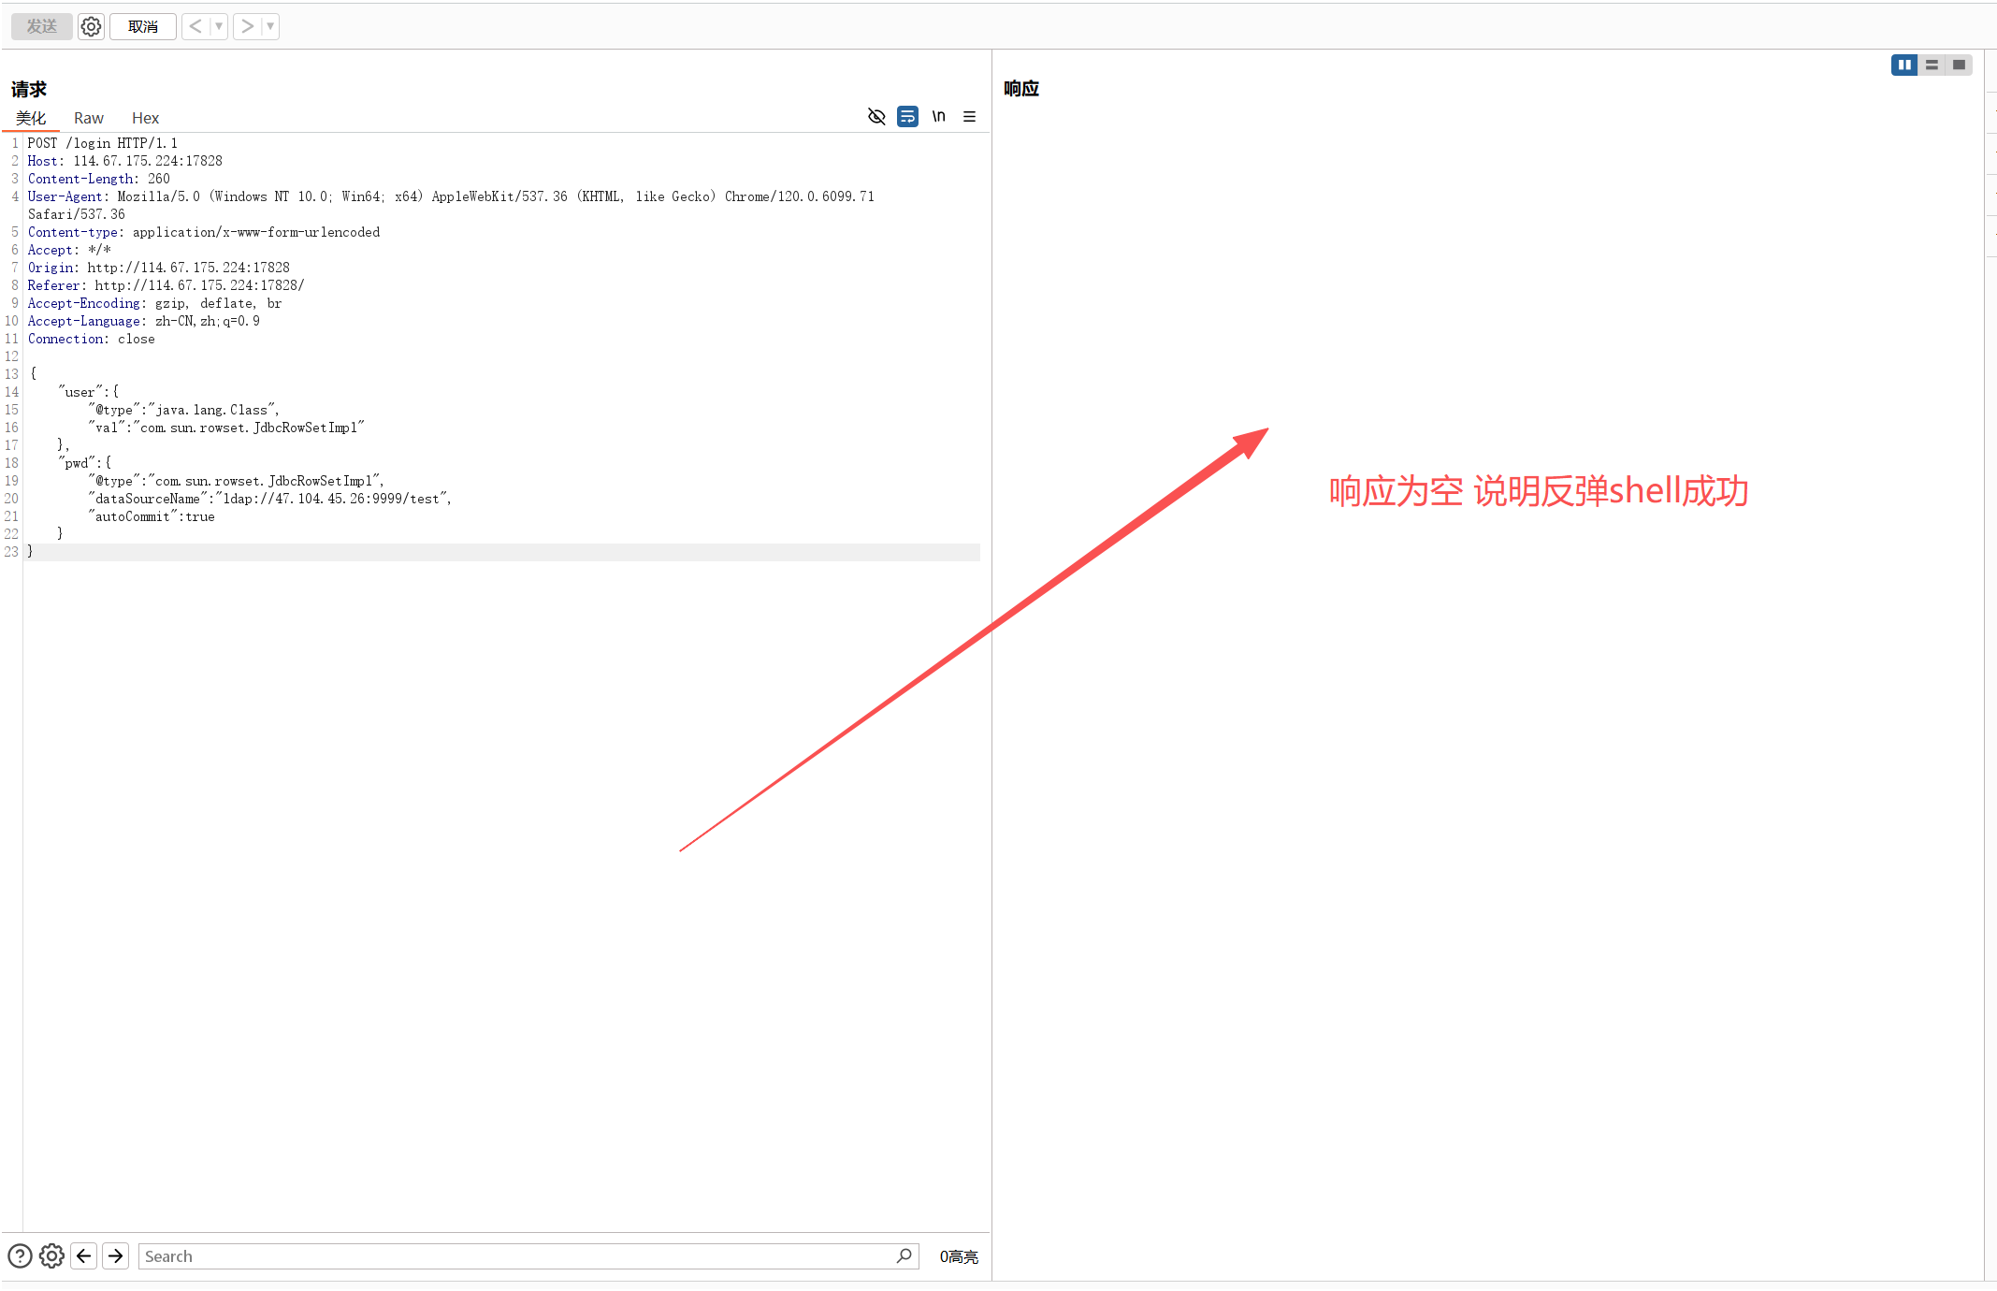Image resolution: width=1997 pixels, height=1291 pixels.
Task: Switch to the Raw tab
Action: click(x=88, y=118)
